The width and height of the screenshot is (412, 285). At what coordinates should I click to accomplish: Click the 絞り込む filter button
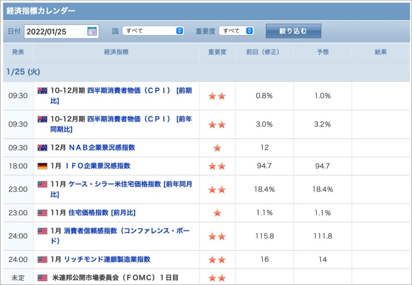(293, 31)
